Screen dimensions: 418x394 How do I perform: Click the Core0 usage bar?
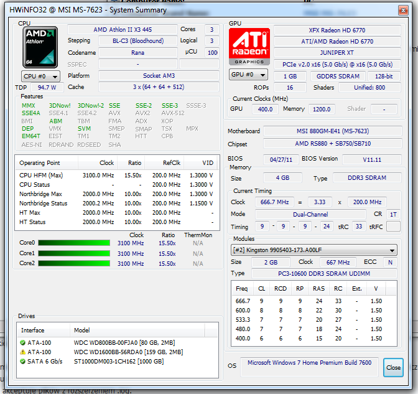pyautogui.click(x=74, y=243)
